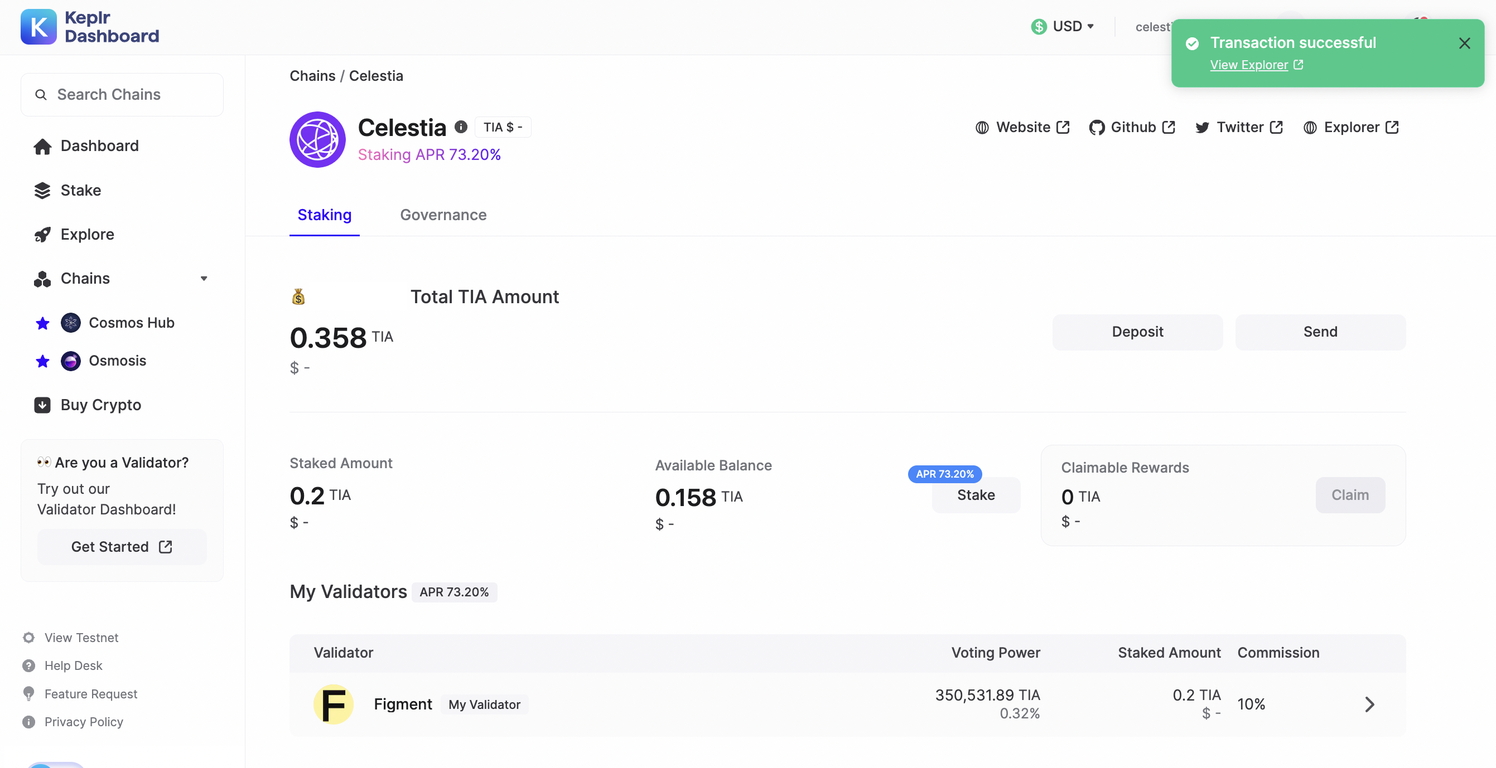1496x768 pixels.
Task: Click the green dollar currency icon
Action: point(1039,27)
